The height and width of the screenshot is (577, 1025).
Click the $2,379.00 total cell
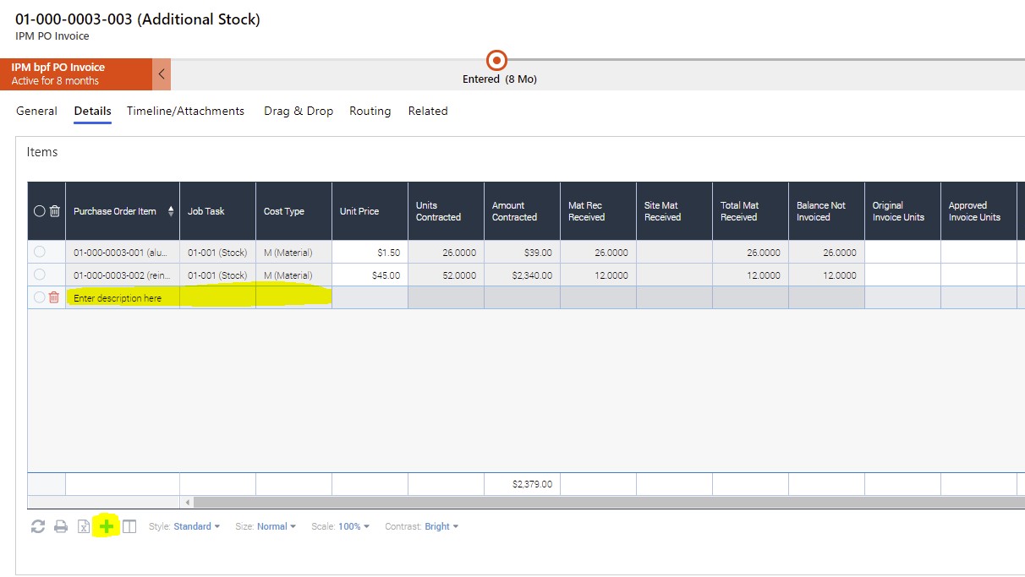click(522, 484)
